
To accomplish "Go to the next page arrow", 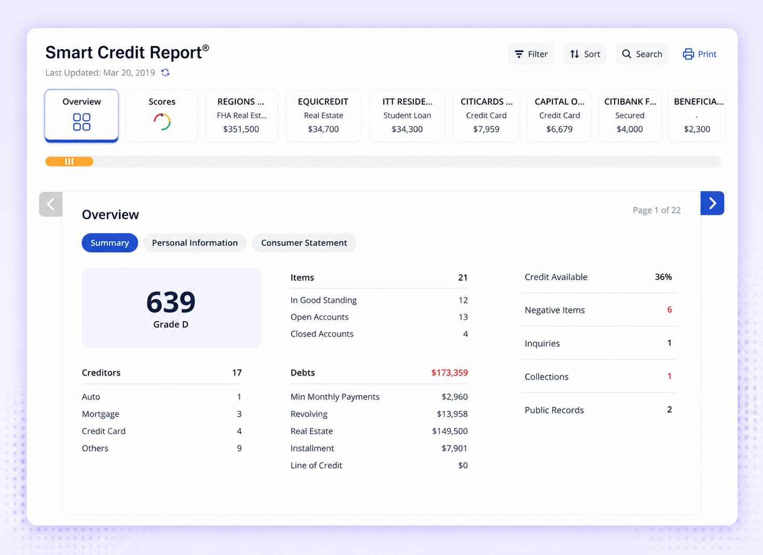I will tap(712, 203).
